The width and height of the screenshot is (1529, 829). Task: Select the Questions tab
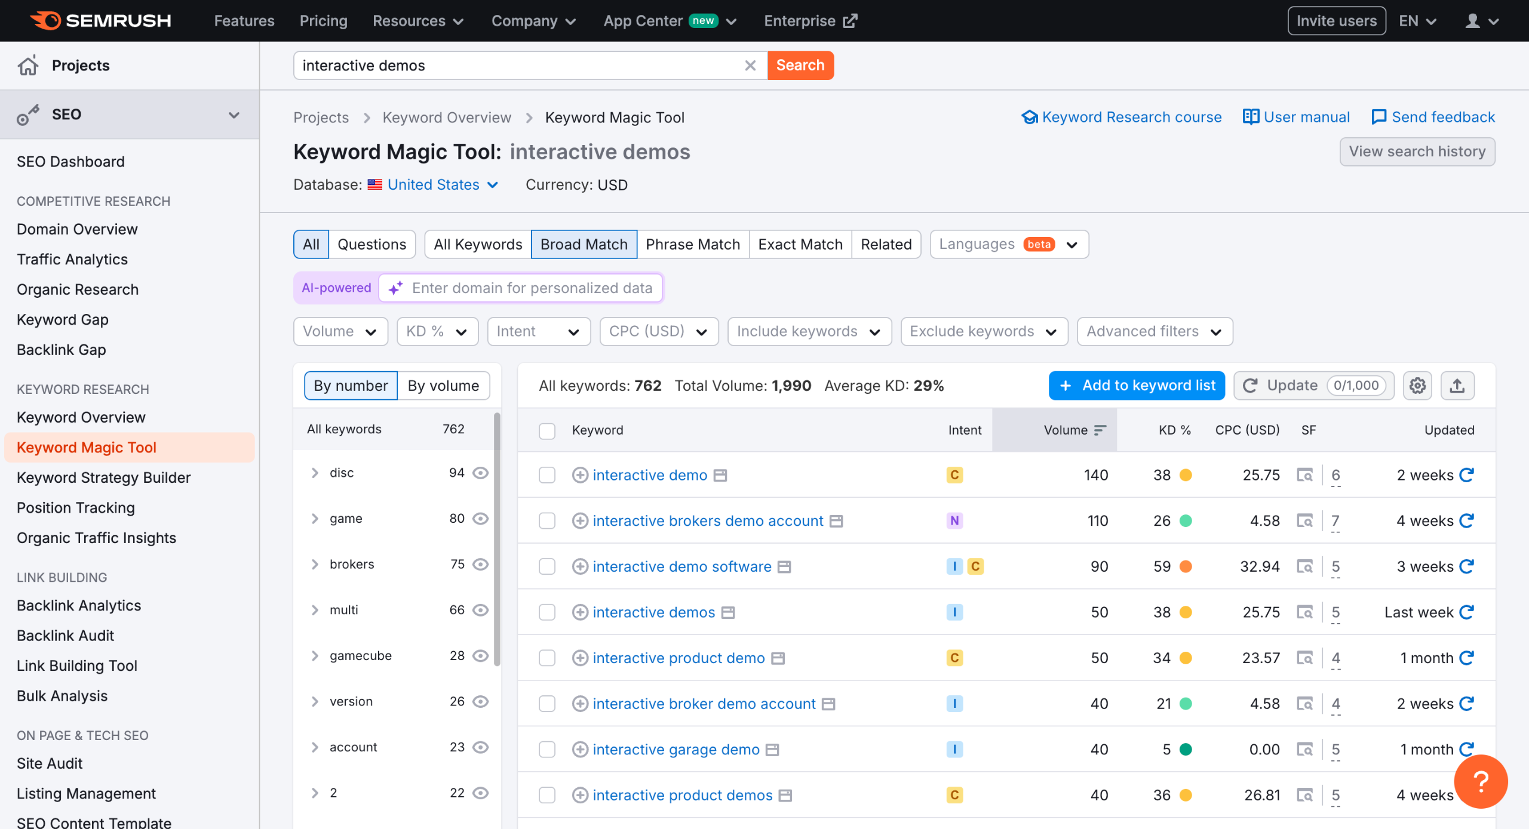click(371, 244)
